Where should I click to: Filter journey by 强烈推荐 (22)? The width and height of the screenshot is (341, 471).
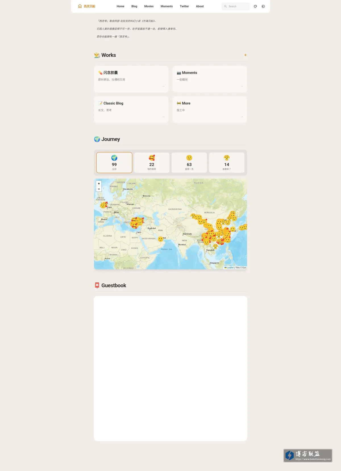pos(152,162)
